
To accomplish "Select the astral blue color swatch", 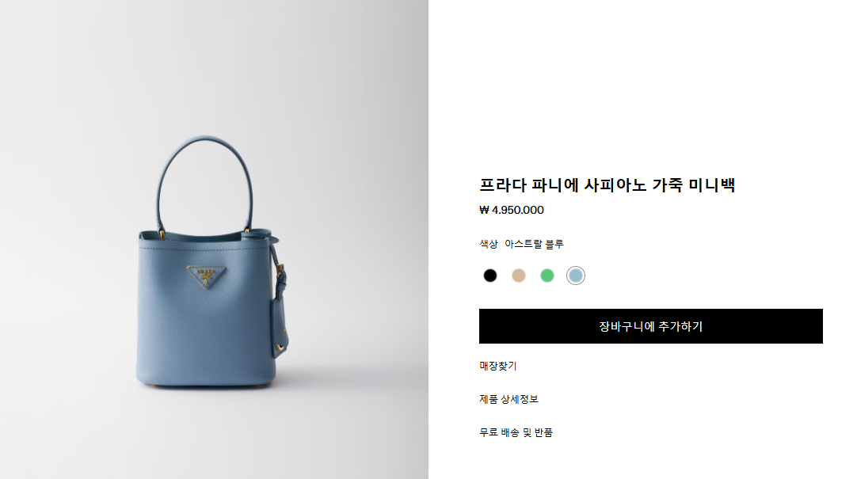I will click(576, 276).
